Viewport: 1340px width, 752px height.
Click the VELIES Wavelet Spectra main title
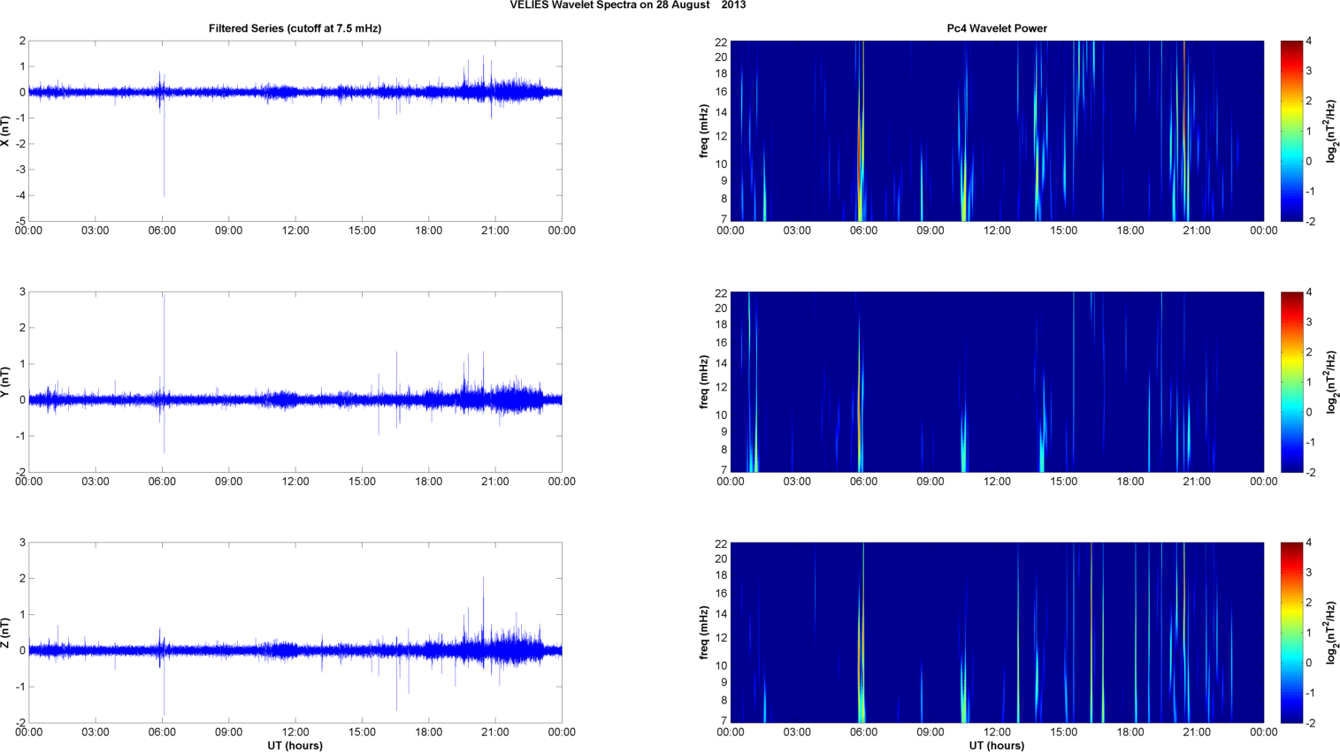(x=627, y=5)
